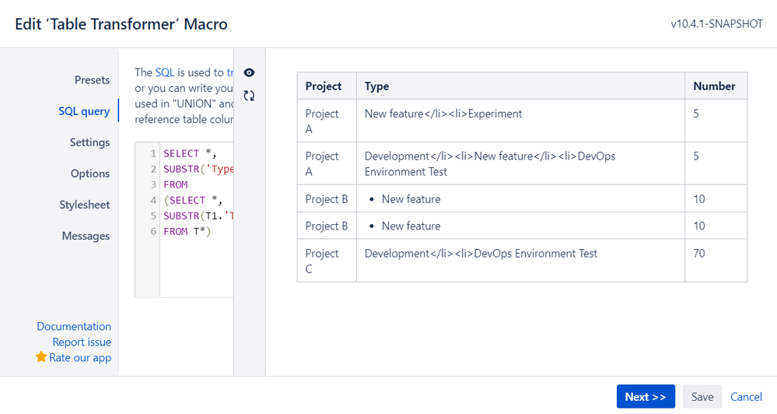Toggle the eye preview icon
This screenshot has height=414, width=777.
click(249, 72)
